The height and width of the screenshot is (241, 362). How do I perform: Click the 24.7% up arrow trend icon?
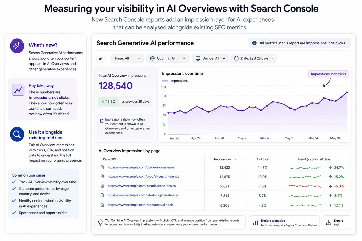pos(330,168)
